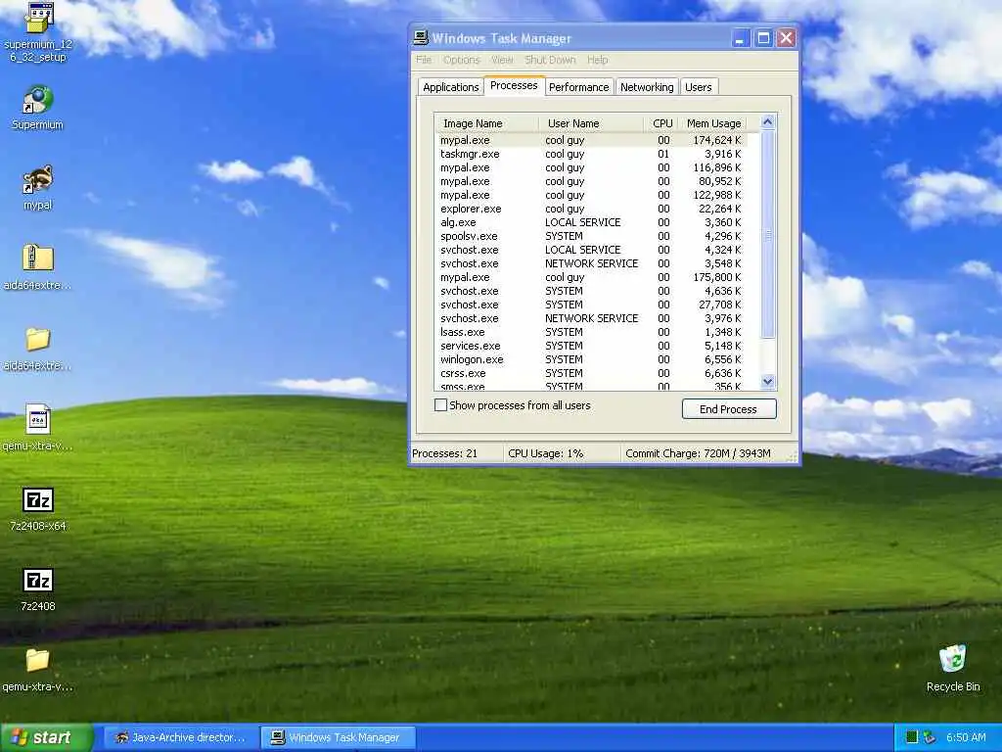Click the process list scrollbar thumb
The width and height of the screenshot is (1002, 752).
click(x=768, y=235)
